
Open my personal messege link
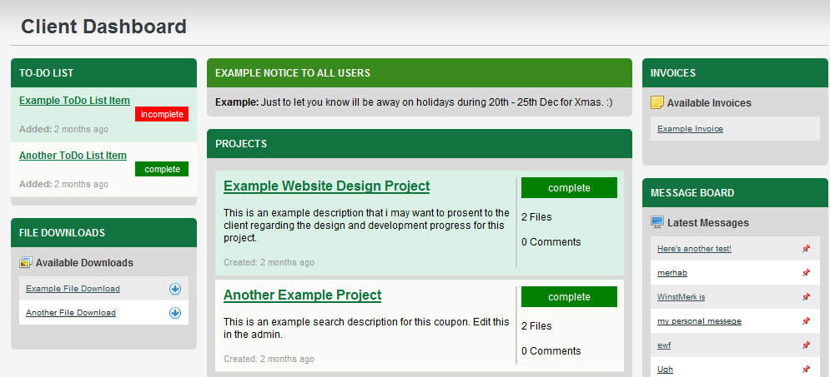[x=699, y=321]
